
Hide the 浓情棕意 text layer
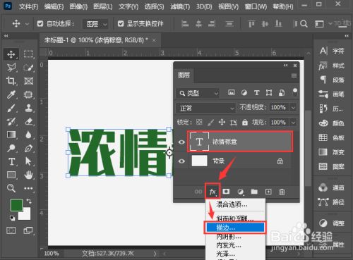click(181, 142)
